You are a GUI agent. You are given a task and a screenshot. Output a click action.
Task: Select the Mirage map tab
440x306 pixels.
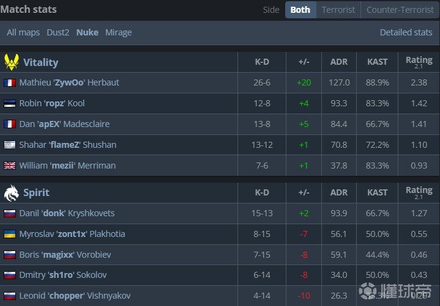118,32
